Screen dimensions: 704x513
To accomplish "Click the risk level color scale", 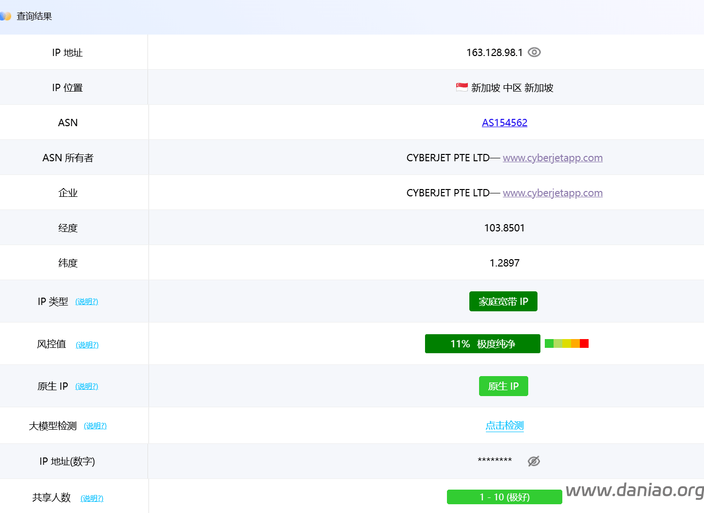I will click(x=566, y=343).
